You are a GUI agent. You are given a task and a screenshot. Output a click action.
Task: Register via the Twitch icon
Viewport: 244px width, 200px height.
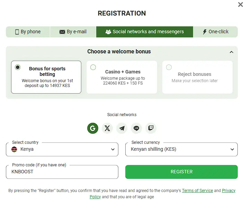point(151,128)
